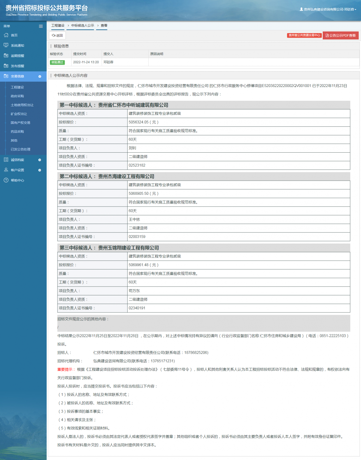Screen dimensions: 361x460
Task: Click the icon beside 逾期提醒
Action: [6, 55]
